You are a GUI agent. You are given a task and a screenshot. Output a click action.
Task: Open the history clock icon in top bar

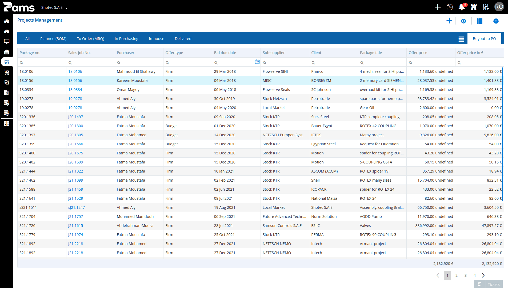(450, 7)
